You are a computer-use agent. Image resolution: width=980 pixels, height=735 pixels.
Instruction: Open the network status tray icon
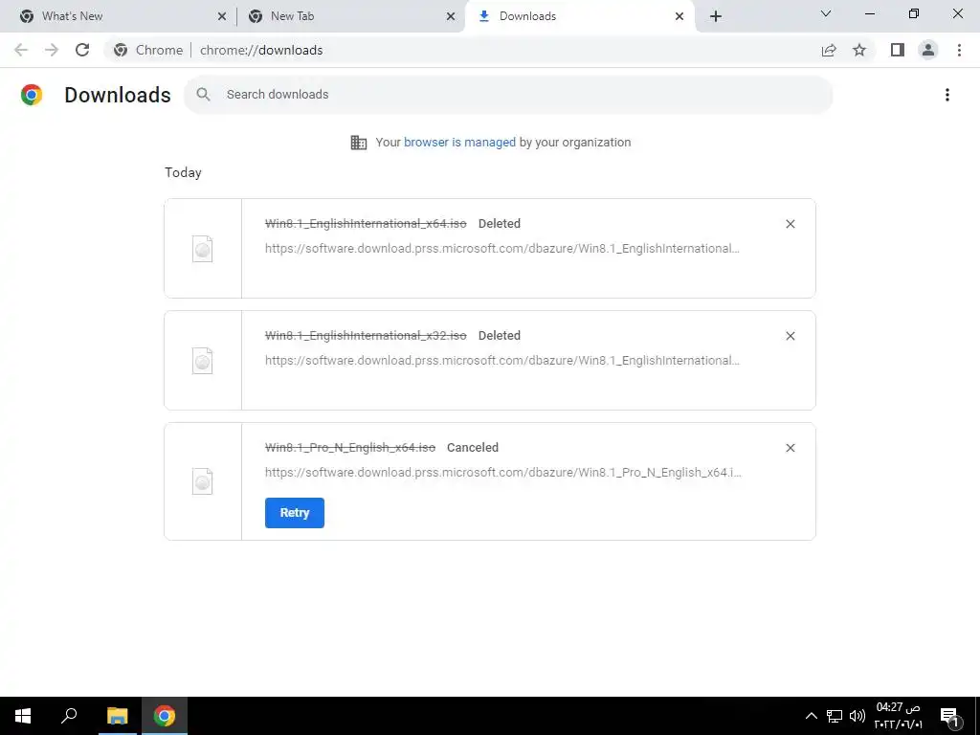835,716
